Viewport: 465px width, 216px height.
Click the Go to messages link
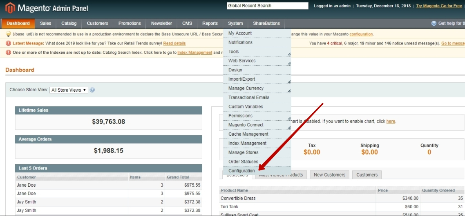(x=453, y=43)
